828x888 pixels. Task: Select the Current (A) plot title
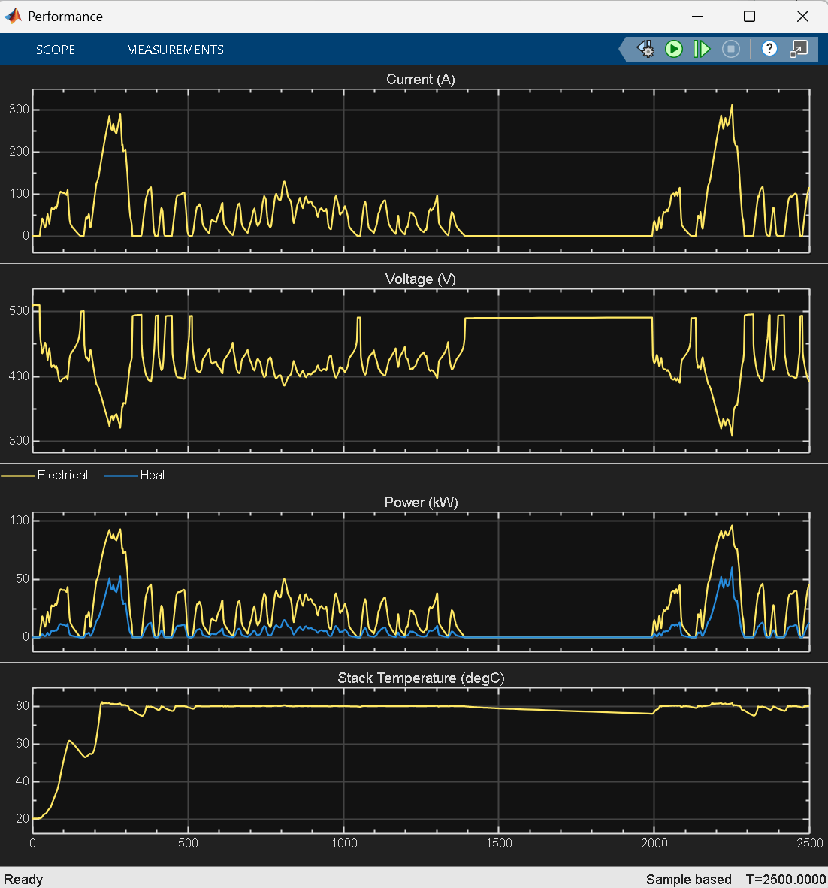click(x=420, y=80)
